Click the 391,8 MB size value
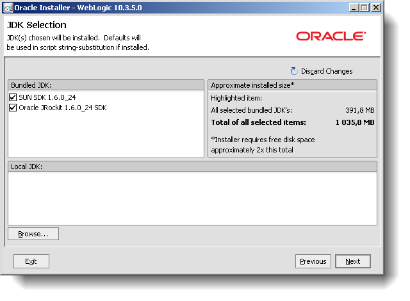The width and height of the screenshot is (410, 301). [360, 110]
